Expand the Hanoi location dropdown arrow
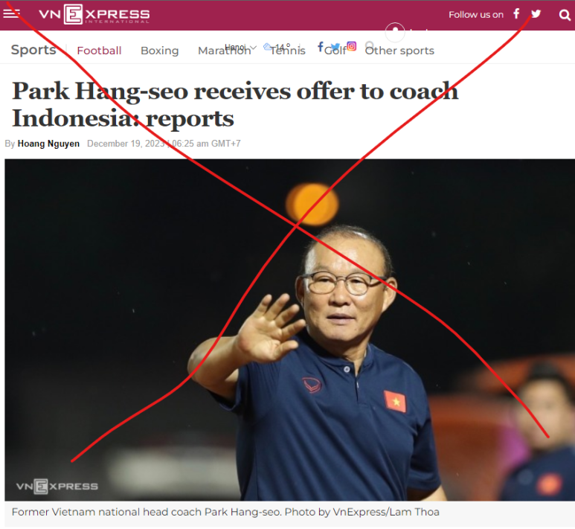Image resolution: width=575 pixels, height=529 pixels. pyautogui.click(x=254, y=48)
